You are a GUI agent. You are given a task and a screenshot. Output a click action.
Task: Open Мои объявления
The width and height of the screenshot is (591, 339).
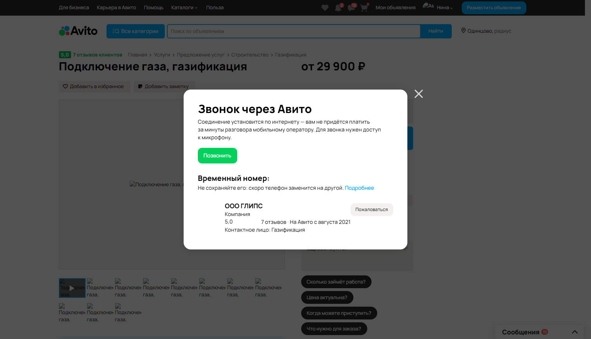click(x=396, y=7)
